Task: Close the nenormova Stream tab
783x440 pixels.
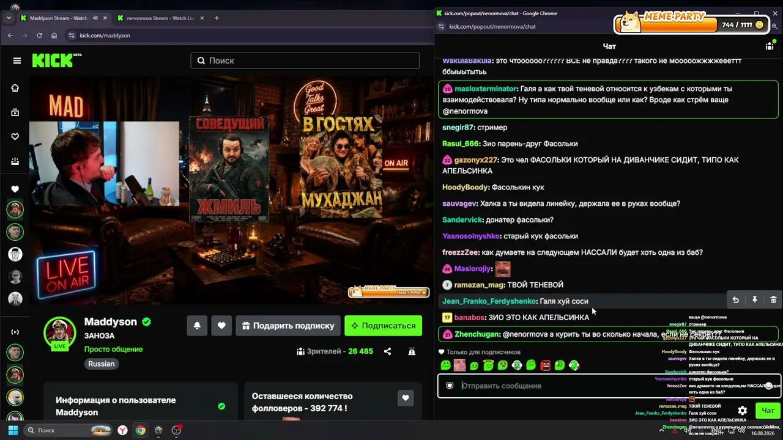Action: [202, 18]
